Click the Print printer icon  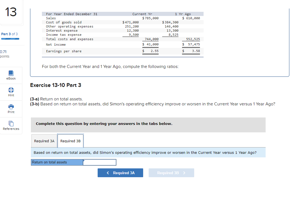tap(11, 107)
